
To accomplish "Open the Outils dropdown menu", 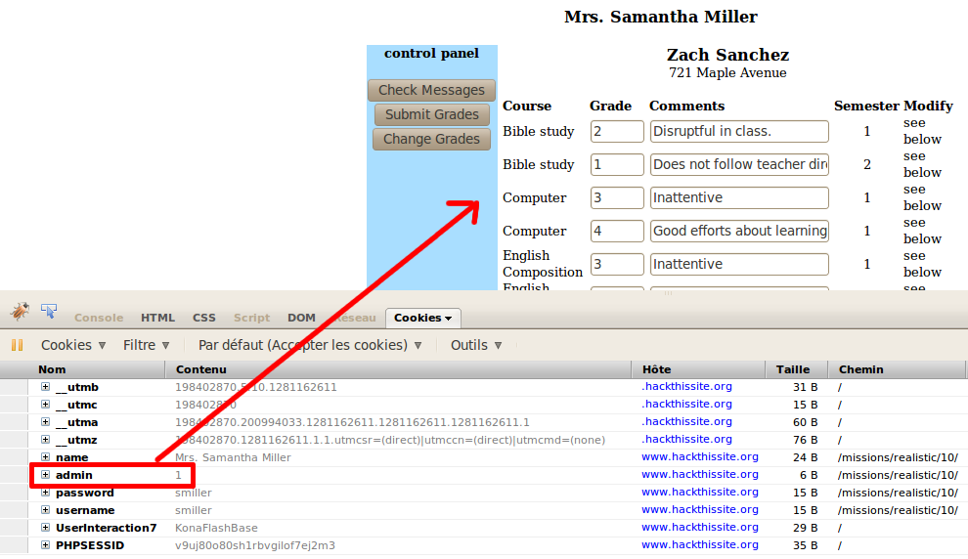I will pyautogui.click(x=476, y=345).
